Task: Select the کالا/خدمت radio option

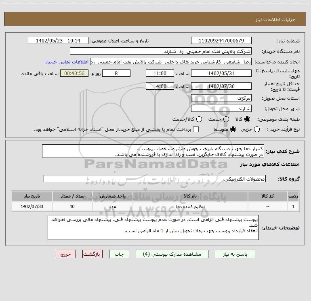Action: [x=199, y=119]
